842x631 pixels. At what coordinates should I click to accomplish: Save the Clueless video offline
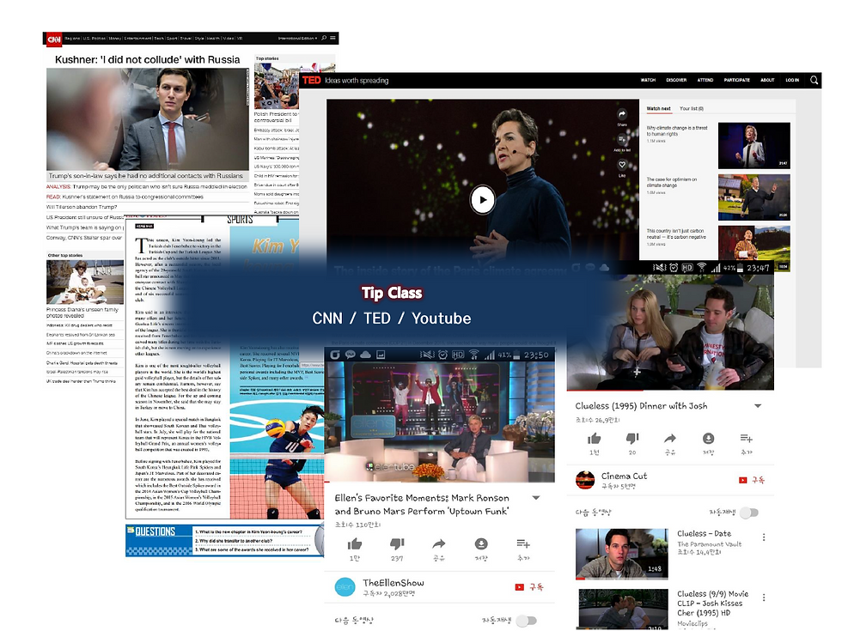point(708,439)
